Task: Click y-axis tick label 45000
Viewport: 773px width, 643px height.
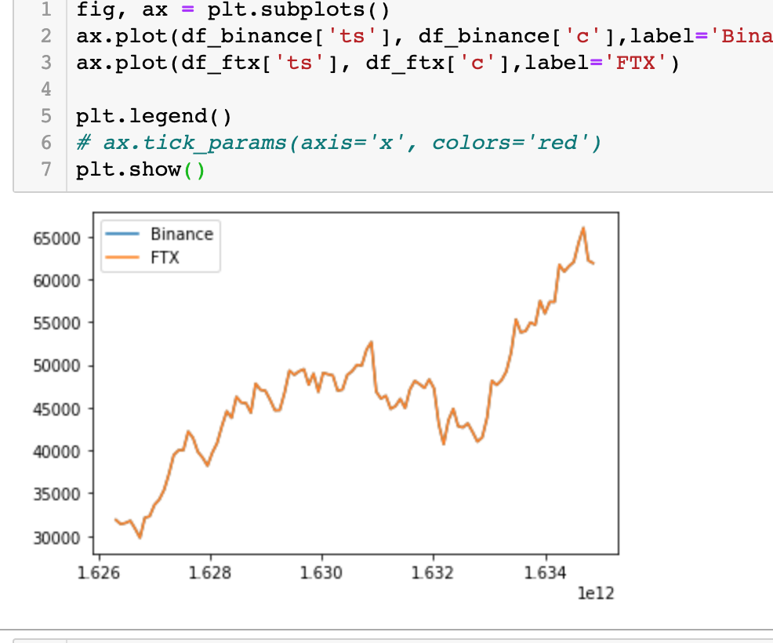Action: pos(56,409)
